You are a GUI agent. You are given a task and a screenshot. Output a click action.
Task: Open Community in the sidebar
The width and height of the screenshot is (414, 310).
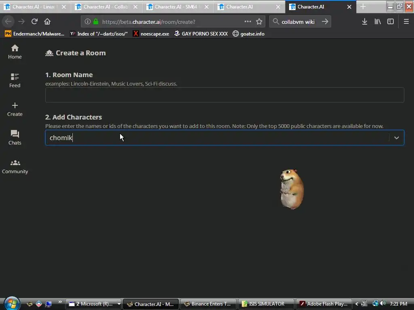point(15,167)
